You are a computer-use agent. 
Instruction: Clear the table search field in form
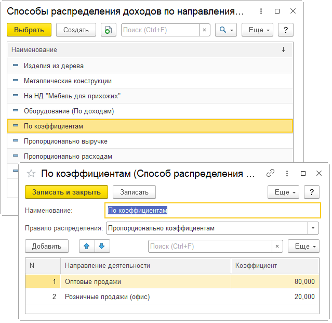click(x=277, y=246)
